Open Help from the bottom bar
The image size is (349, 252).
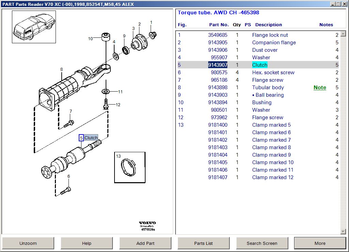tap(87, 243)
